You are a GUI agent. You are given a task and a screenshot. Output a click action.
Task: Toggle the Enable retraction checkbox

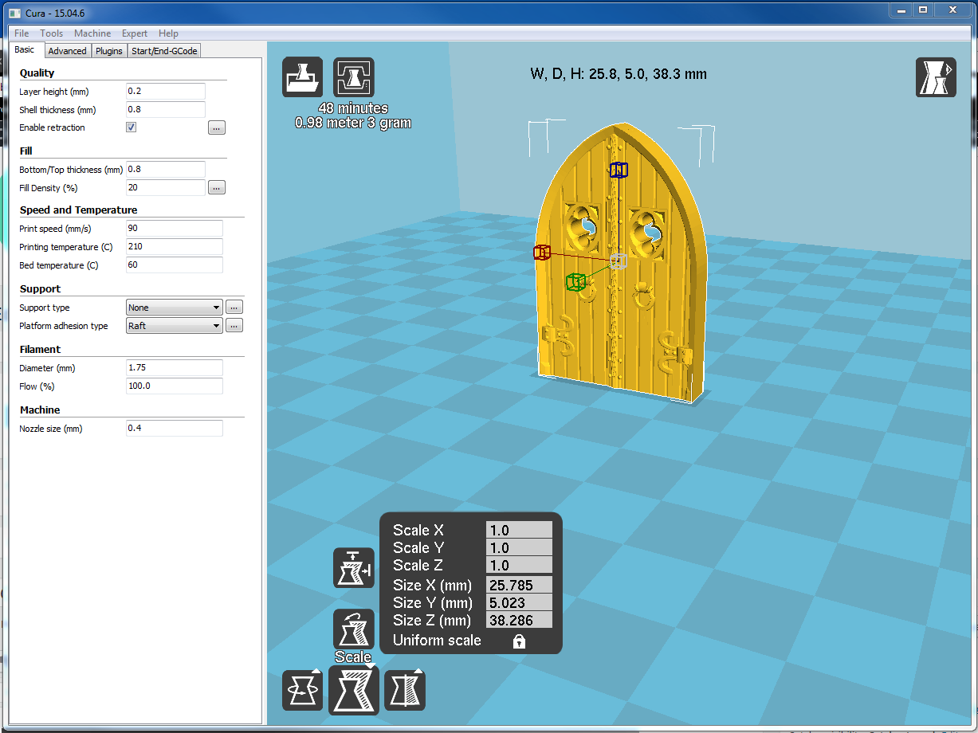132,127
